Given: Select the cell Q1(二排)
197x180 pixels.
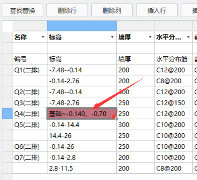Looking at the screenshot, I should (x=30, y=70).
